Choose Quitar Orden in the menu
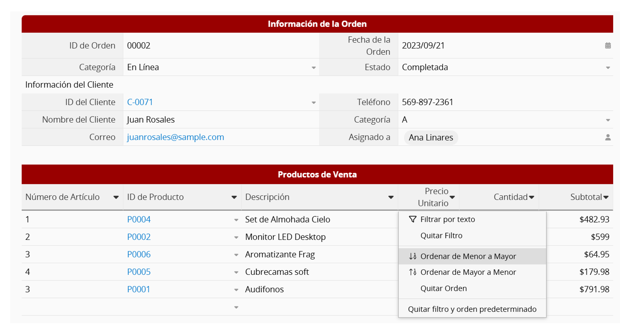This screenshot has height=328, width=620. click(443, 289)
